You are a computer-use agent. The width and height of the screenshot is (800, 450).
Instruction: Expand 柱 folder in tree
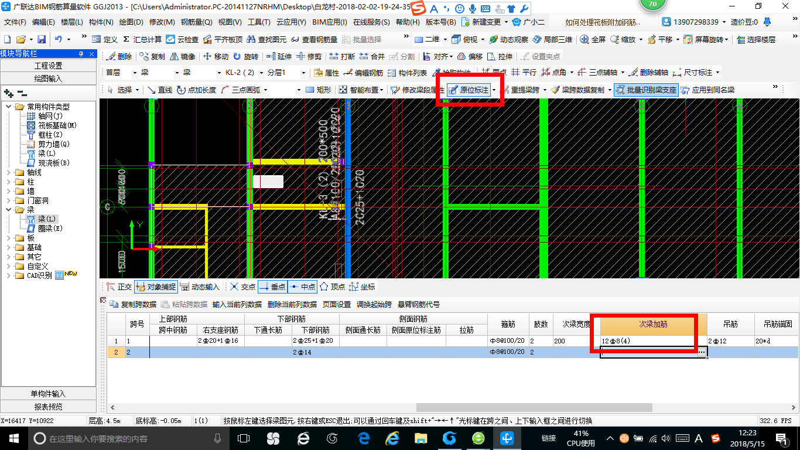click(x=9, y=182)
